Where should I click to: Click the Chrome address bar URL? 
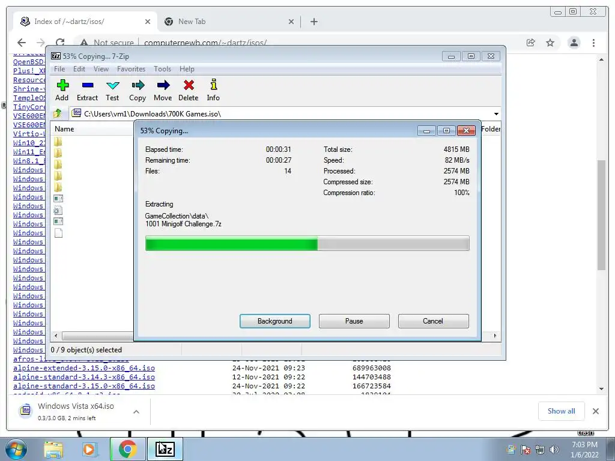[x=205, y=43]
